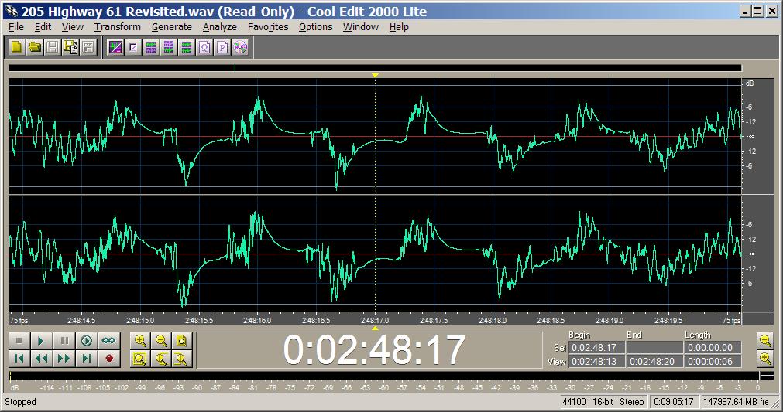
Task: Click the purple grid icon beside the checkmark icon
Action: click(151, 47)
